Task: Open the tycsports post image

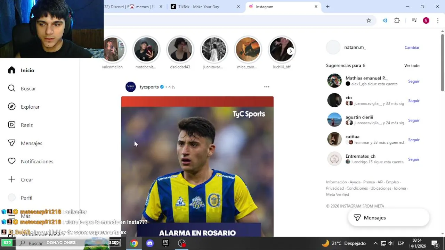Action: click(197, 166)
